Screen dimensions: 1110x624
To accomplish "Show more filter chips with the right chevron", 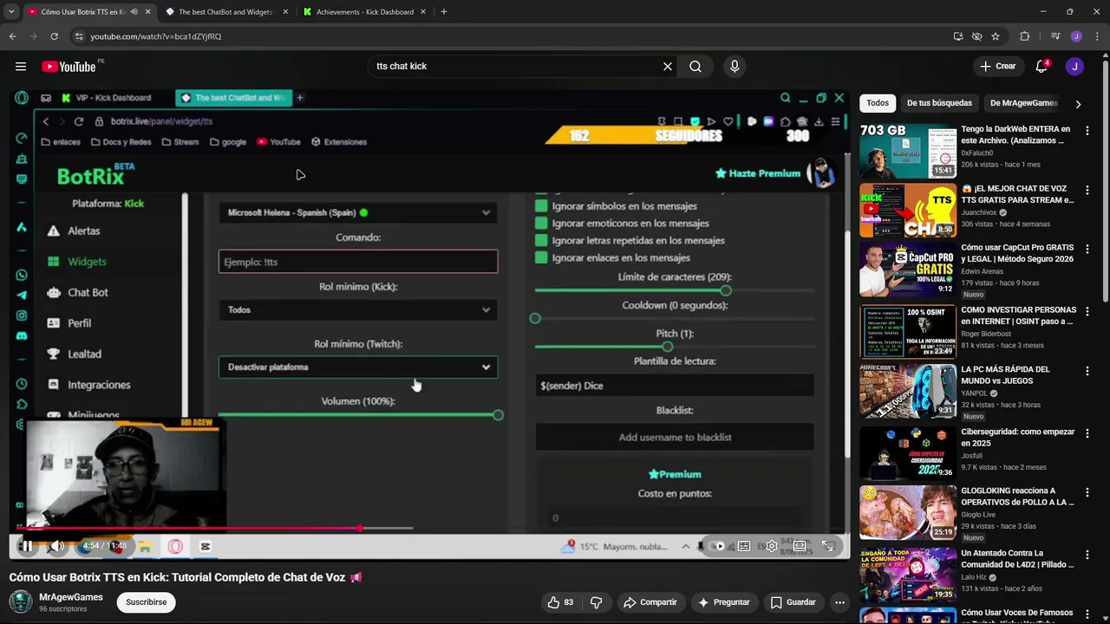I will point(1078,103).
